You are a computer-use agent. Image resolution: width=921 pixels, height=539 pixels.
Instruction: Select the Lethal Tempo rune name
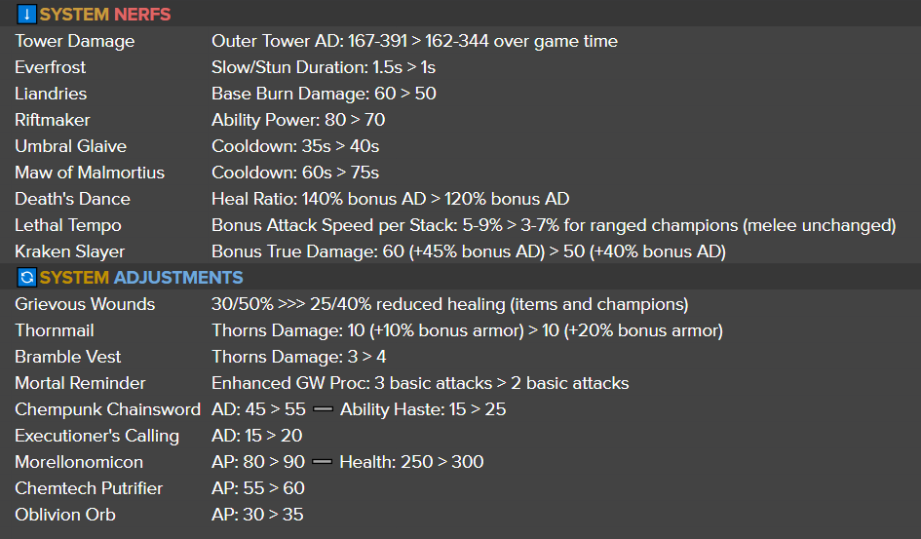coord(68,225)
